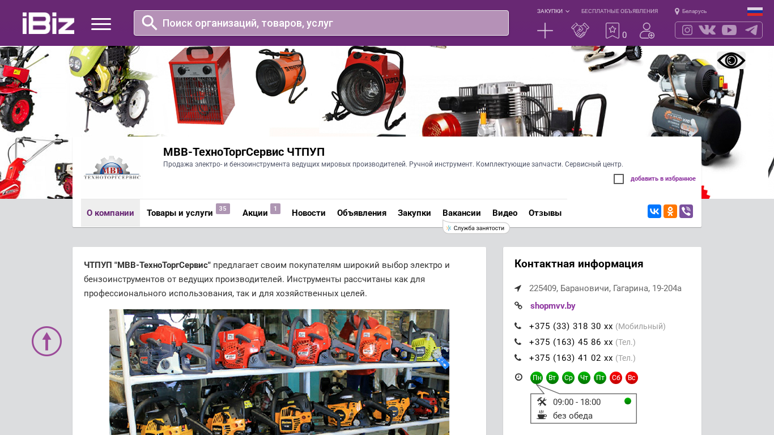Open iBiz Telegram channel
Viewport: 774px width, 435px height.
751,30
